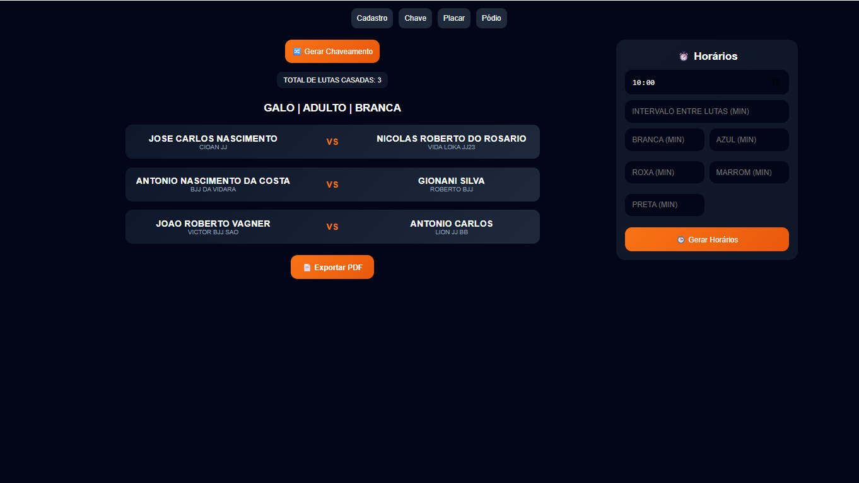
Task: Focus the Branca (min) field
Action: point(664,140)
